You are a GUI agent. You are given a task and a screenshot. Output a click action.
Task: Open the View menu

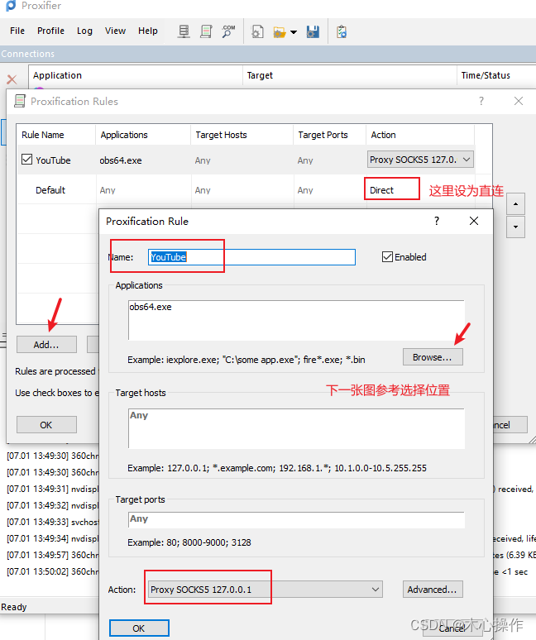coord(115,31)
